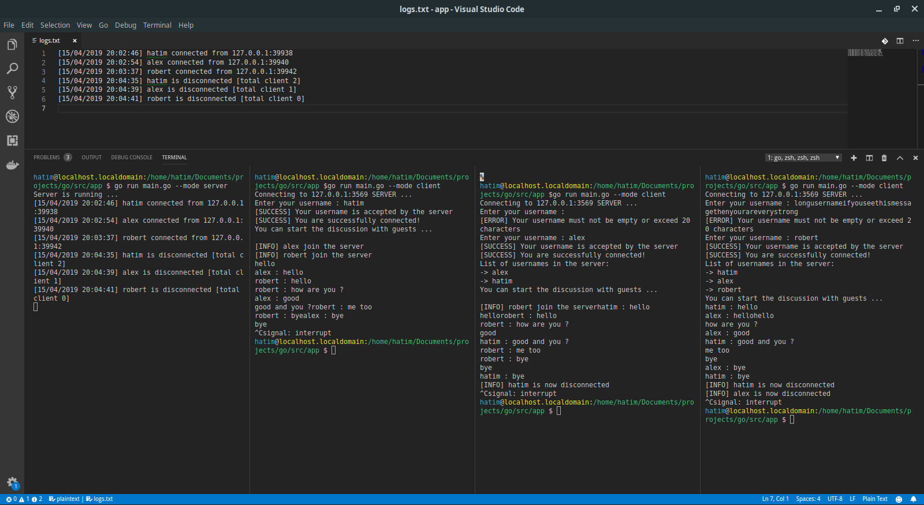Open the Go menu
Screen dimensions: 924x505
pos(103,25)
